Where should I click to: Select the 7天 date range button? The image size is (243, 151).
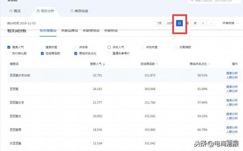159,23
